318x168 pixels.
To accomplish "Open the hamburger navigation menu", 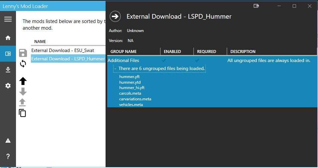I will point(8,19).
